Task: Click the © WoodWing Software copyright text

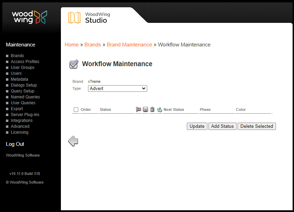Action: pyautogui.click(x=25, y=182)
